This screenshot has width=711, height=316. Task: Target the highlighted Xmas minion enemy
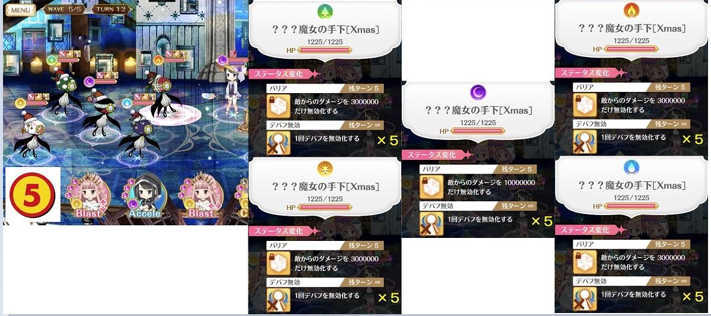click(x=159, y=94)
